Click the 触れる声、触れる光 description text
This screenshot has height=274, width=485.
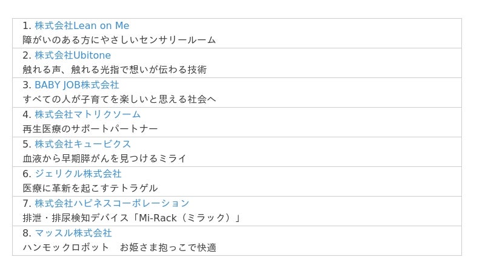point(115,70)
